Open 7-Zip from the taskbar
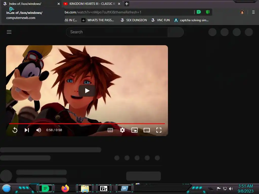 104,188
